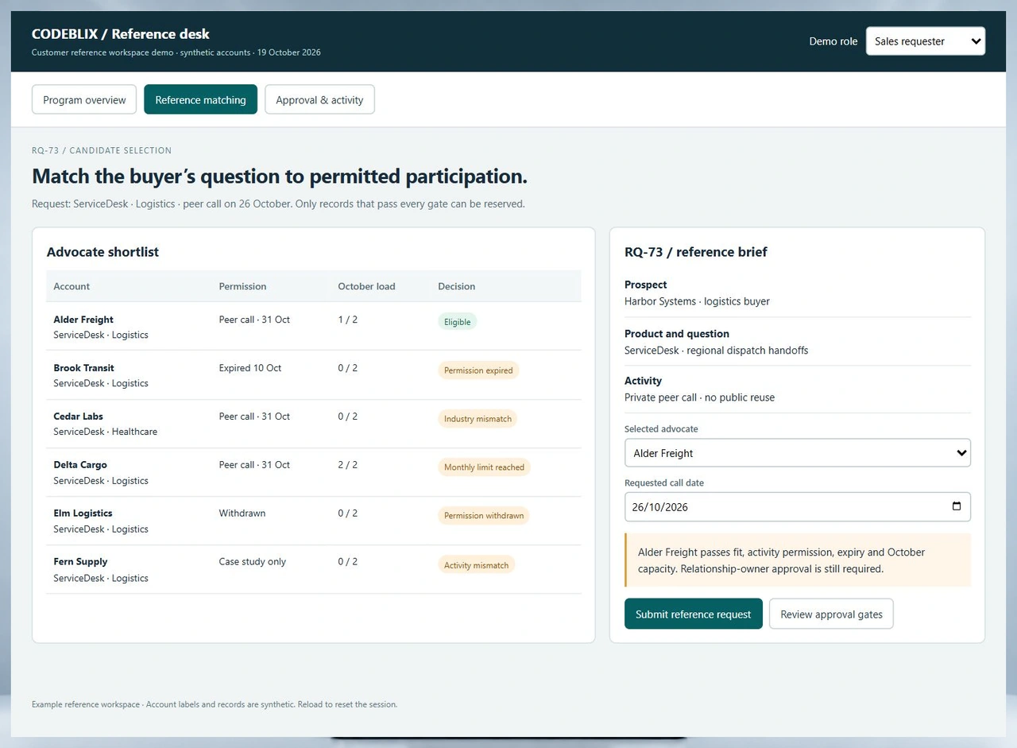Click the Eligible status badge

tap(458, 322)
